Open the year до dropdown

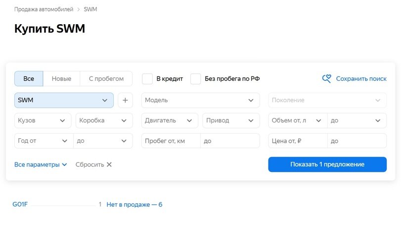tap(103, 141)
